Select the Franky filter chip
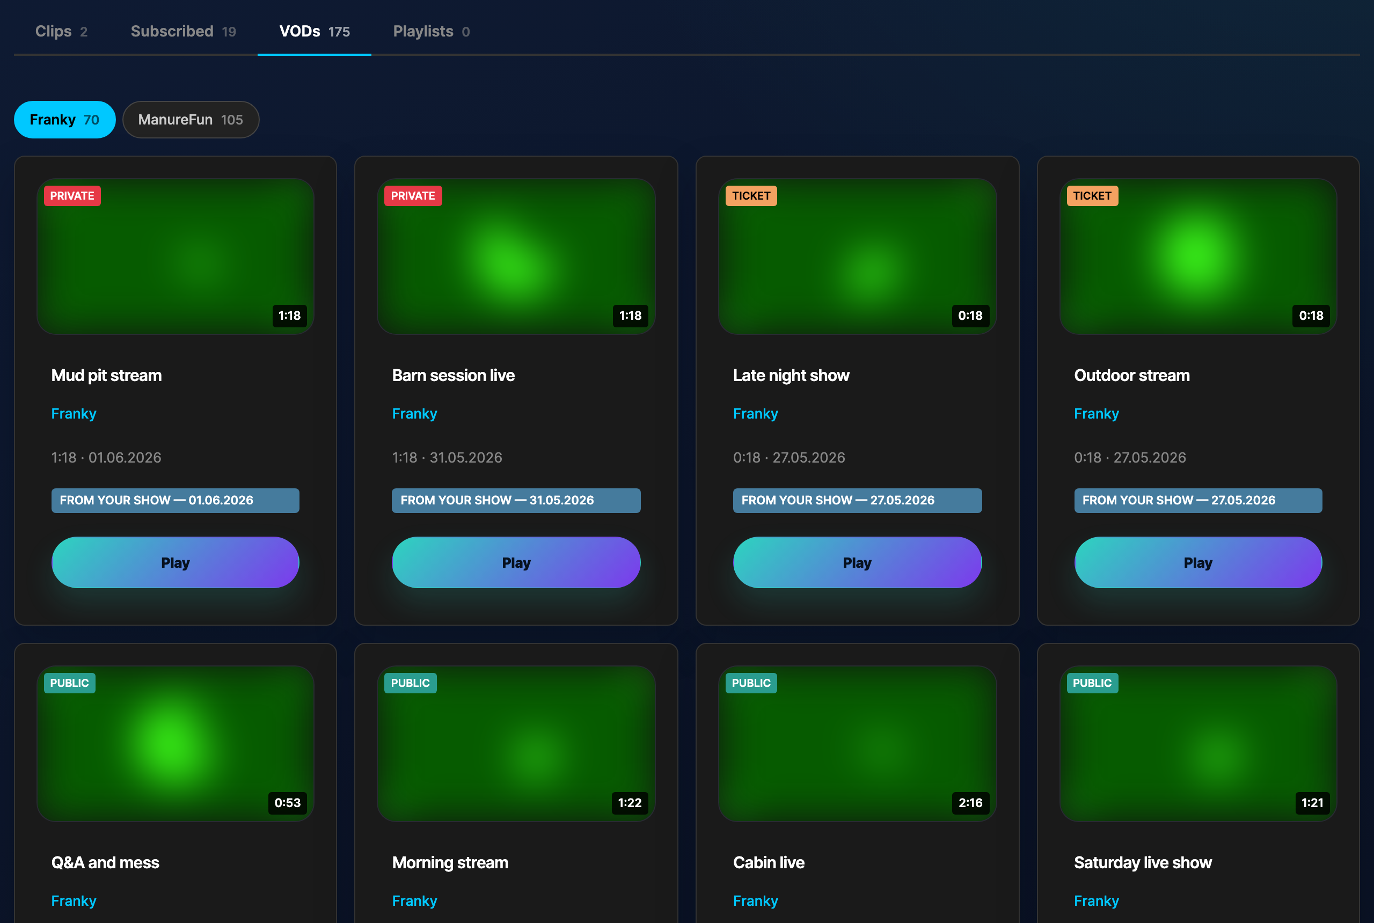Viewport: 1374px width, 923px height. coord(65,120)
